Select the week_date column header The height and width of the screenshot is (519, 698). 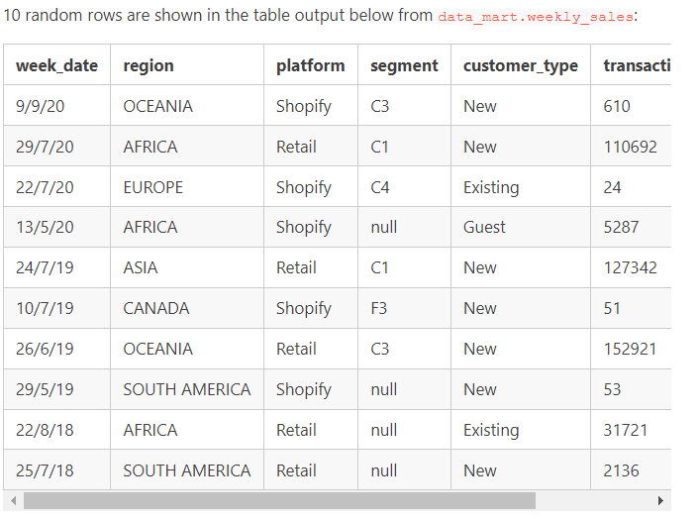pos(57,65)
